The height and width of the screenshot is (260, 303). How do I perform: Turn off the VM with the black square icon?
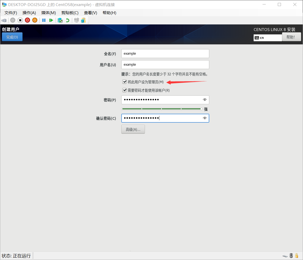pyautogui.click(x=20, y=20)
